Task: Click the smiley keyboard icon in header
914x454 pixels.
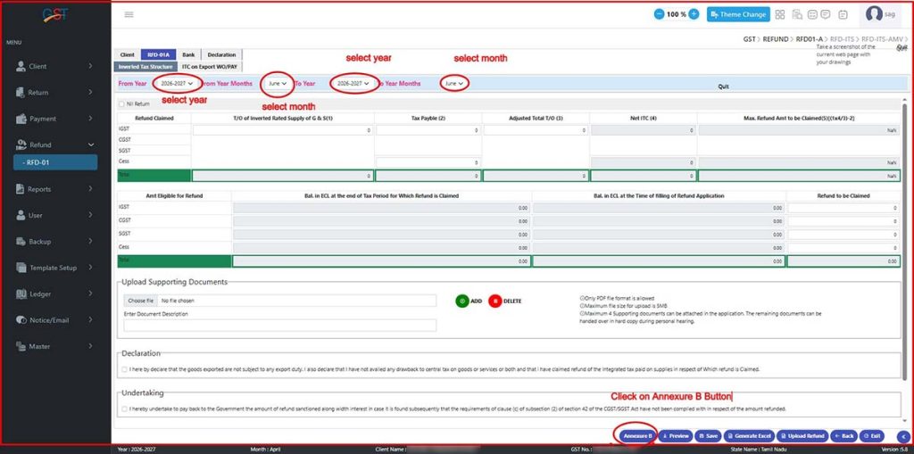Action: 811,14
